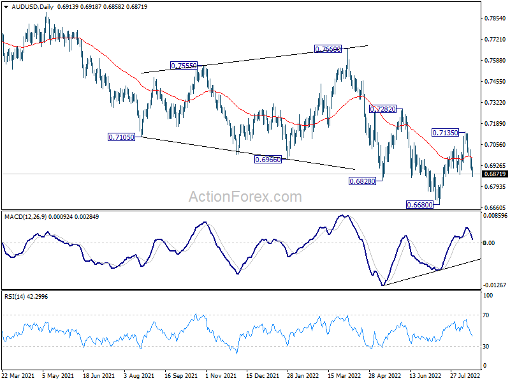
Task: Click the RSI level 70 axis label
Action: [486, 315]
